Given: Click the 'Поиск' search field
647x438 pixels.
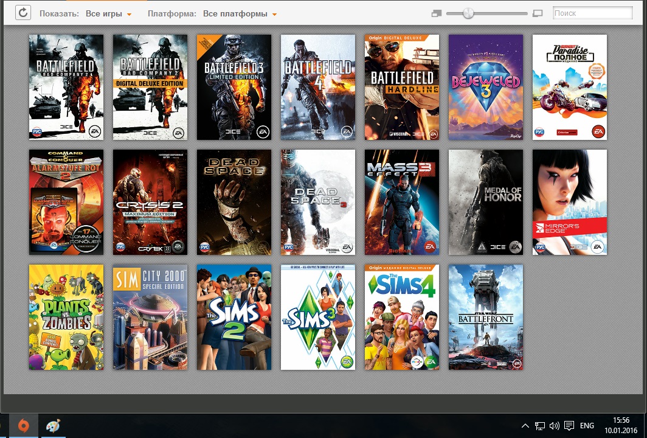Looking at the screenshot, I should (x=592, y=13).
